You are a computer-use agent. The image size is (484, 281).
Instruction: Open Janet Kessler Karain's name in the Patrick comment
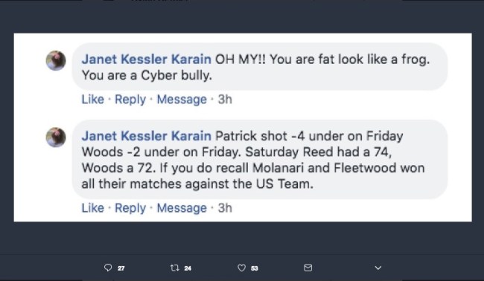tap(146, 136)
